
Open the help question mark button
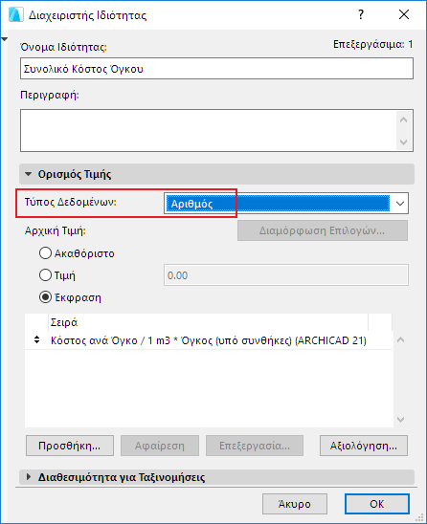[x=361, y=14]
